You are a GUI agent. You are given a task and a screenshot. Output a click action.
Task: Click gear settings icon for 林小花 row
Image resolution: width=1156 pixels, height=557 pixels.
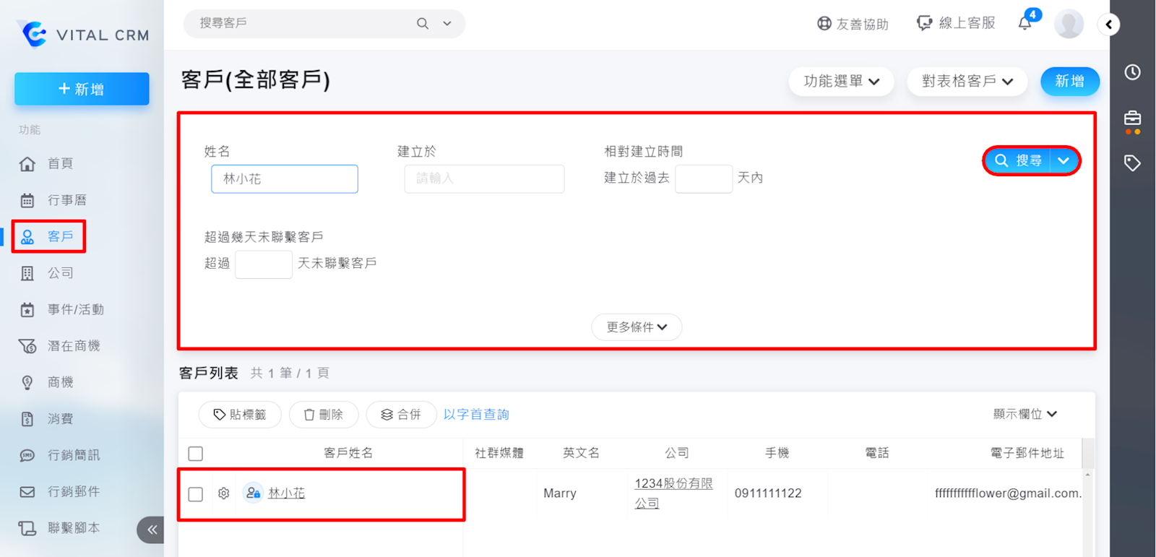click(x=223, y=493)
